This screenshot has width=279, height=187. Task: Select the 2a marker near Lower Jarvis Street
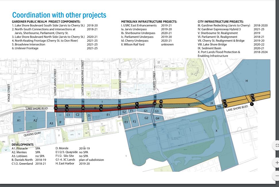pos(55,108)
